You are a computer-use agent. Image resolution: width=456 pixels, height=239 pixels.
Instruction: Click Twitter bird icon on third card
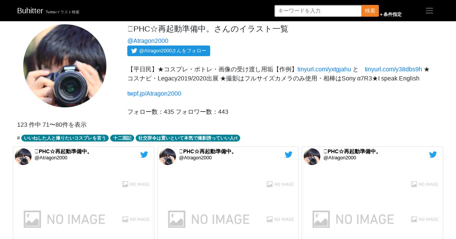[433, 154]
